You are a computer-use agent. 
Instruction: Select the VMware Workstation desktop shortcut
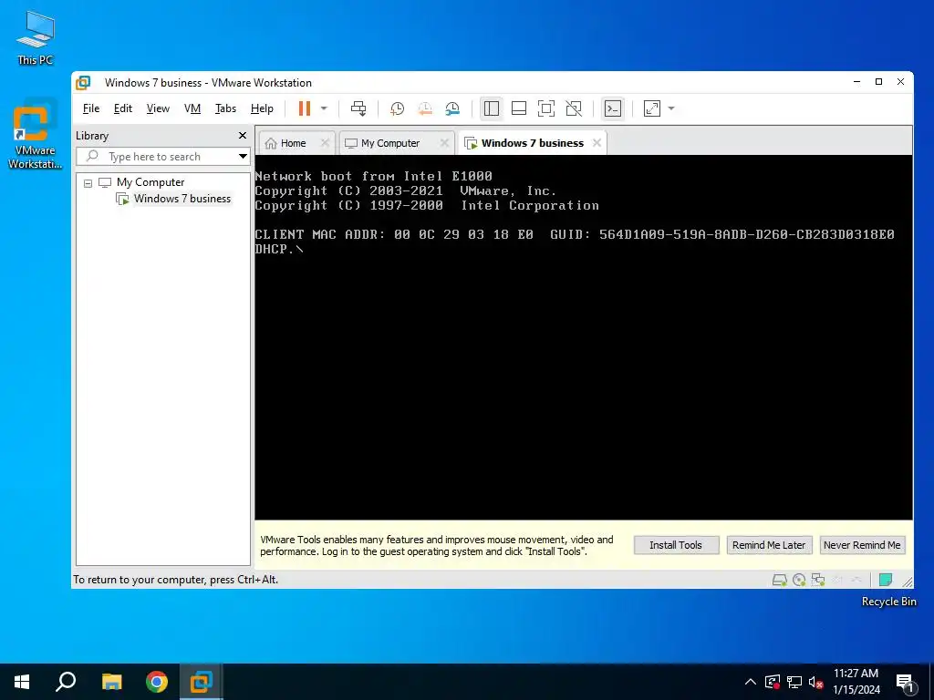point(35,137)
